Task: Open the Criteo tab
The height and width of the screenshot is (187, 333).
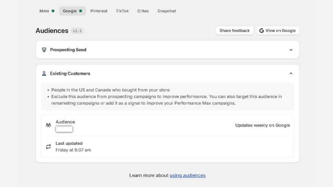Action: click(143, 11)
